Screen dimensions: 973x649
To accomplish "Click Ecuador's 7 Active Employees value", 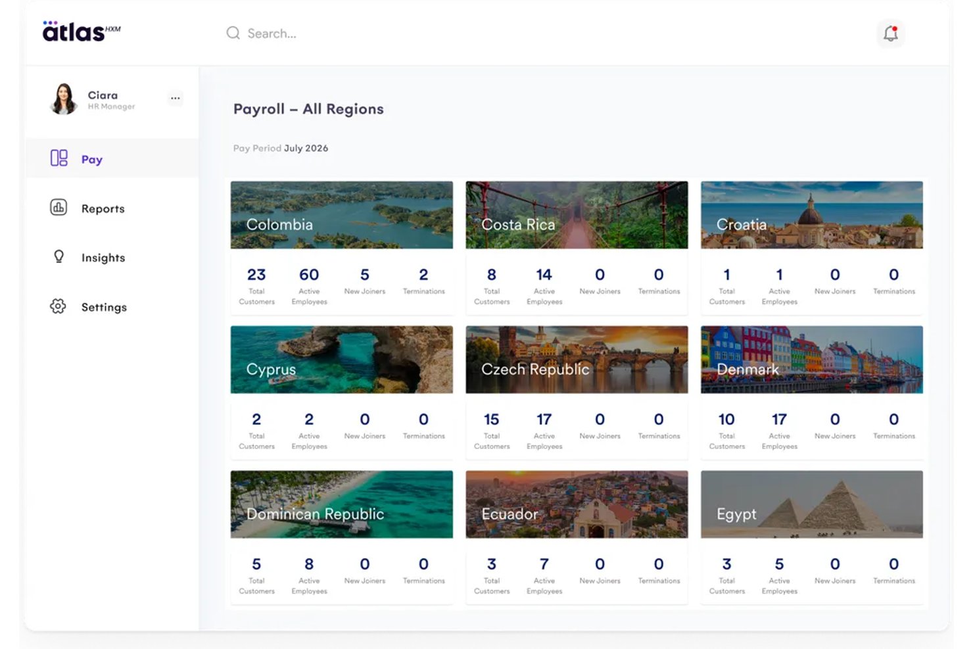I will tap(544, 564).
